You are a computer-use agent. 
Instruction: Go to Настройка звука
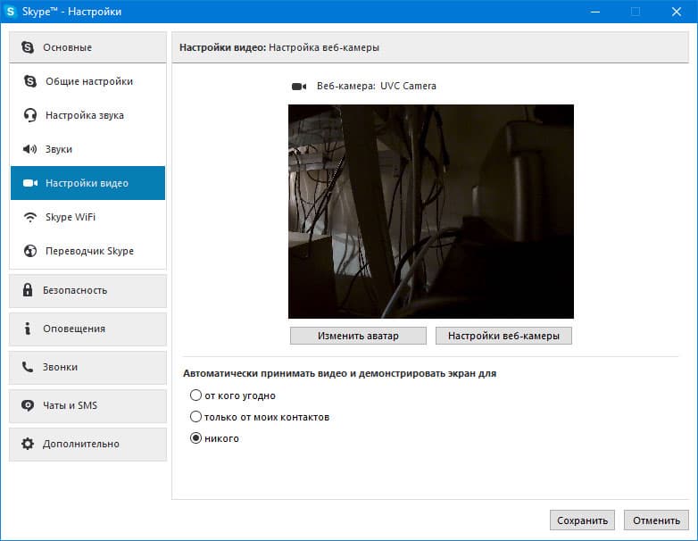click(87, 115)
